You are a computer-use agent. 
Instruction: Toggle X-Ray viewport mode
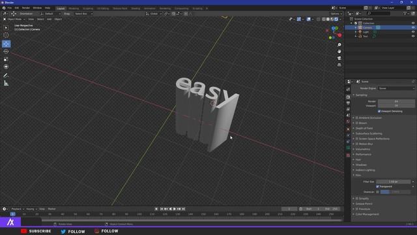319,19
